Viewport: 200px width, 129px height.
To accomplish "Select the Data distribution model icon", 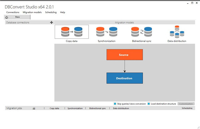I will 177,32.
